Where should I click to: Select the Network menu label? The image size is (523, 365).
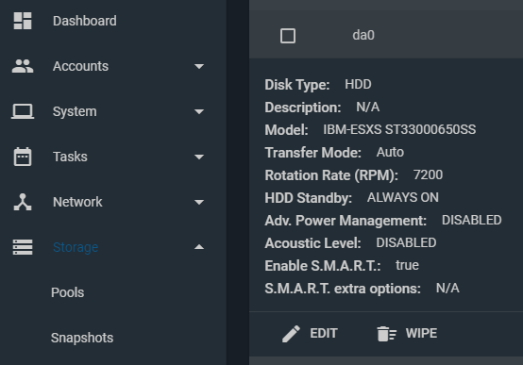click(x=77, y=202)
